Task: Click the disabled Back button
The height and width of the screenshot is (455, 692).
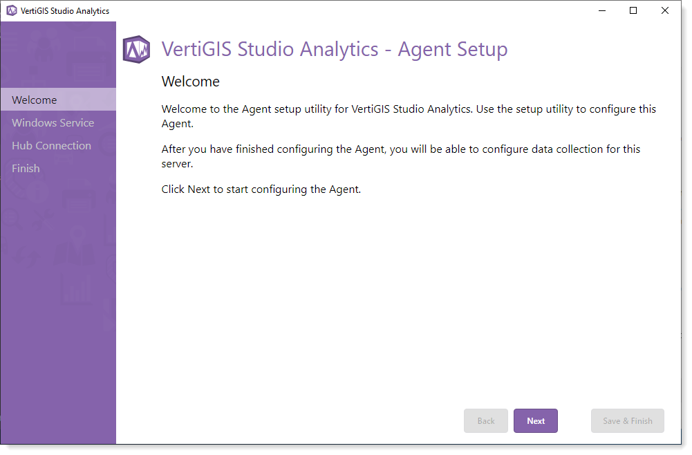Action: pyautogui.click(x=485, y=420)
